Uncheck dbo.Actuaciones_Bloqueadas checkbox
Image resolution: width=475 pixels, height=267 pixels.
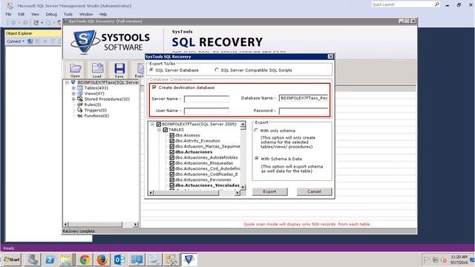tap(171, 163)
